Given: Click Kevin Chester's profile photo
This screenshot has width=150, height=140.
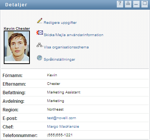Looking at the screenshot, I should click(17, 47).
